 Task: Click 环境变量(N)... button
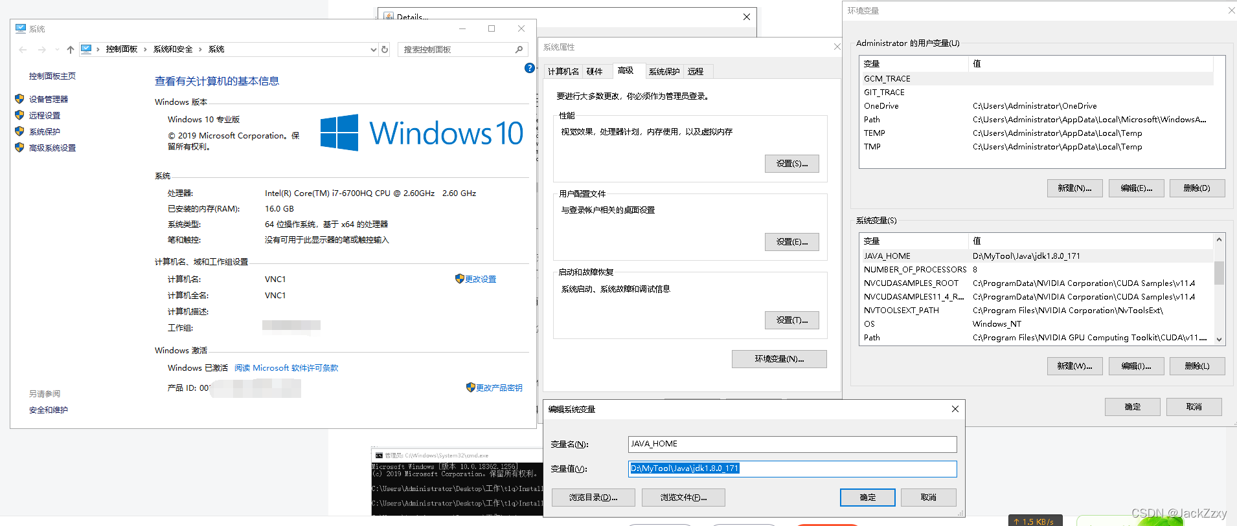click(779, 359)
